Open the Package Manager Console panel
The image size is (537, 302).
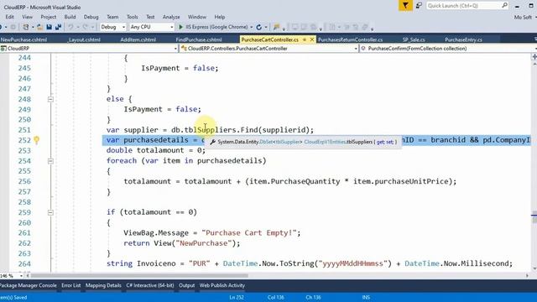click(29, 285)
